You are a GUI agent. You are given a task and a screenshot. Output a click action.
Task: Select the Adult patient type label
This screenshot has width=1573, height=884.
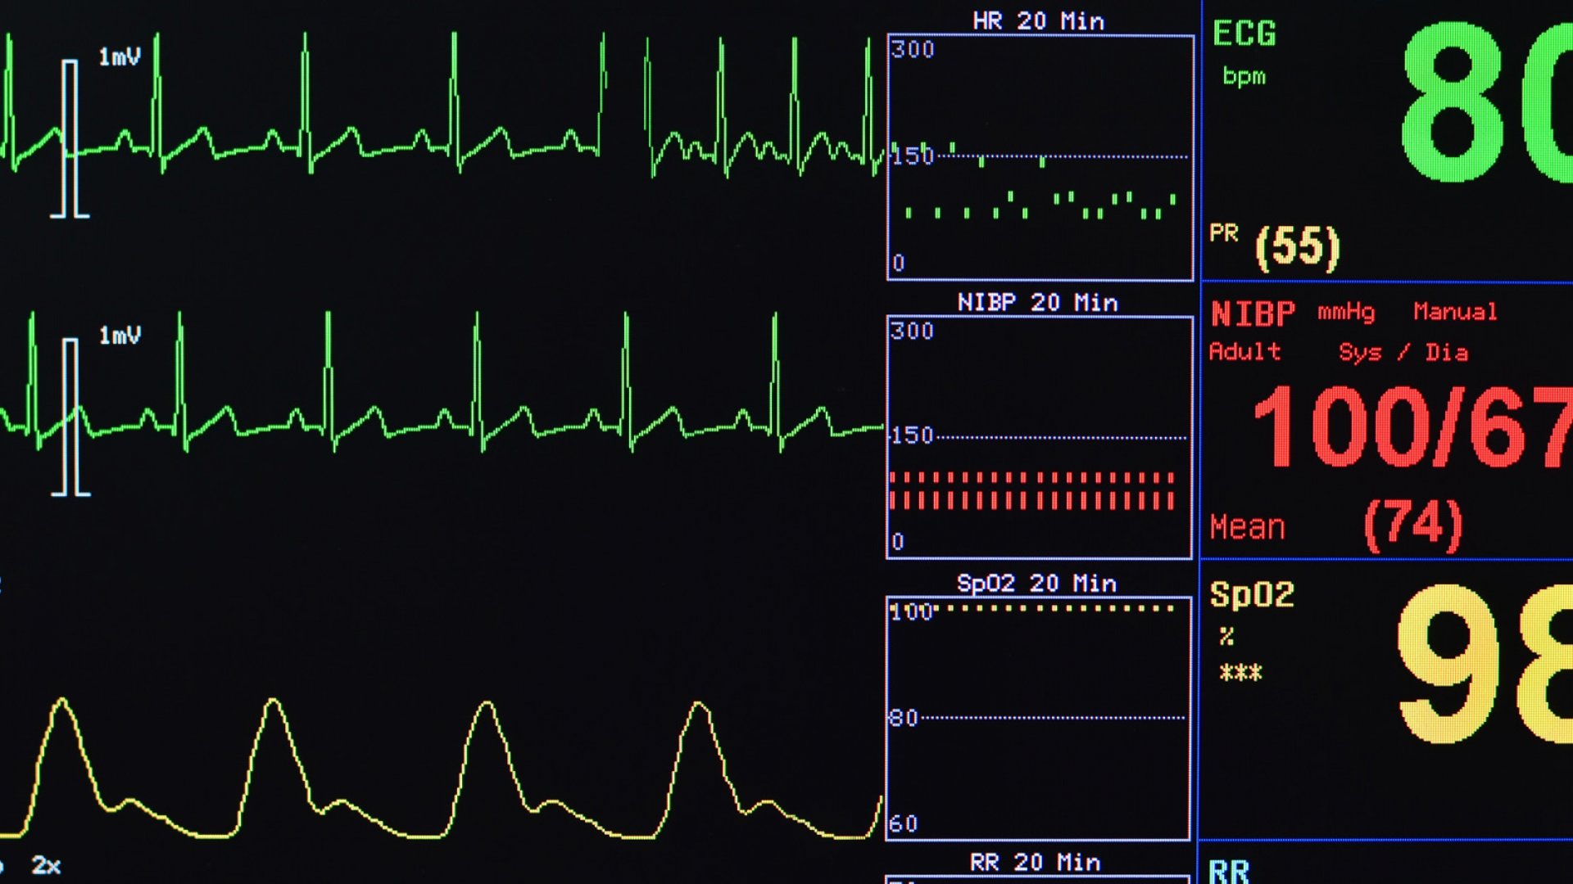click(1244, 352)
